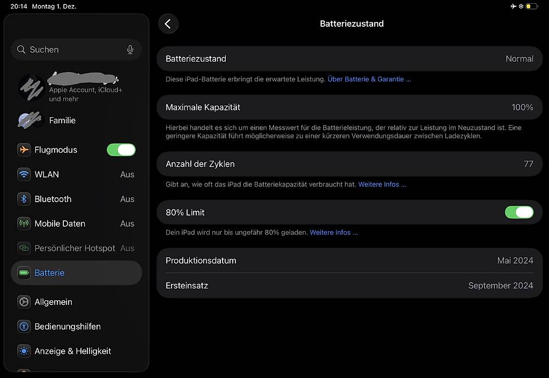Tap the battery status bar icon
The image size is (549, 378).
531,6
